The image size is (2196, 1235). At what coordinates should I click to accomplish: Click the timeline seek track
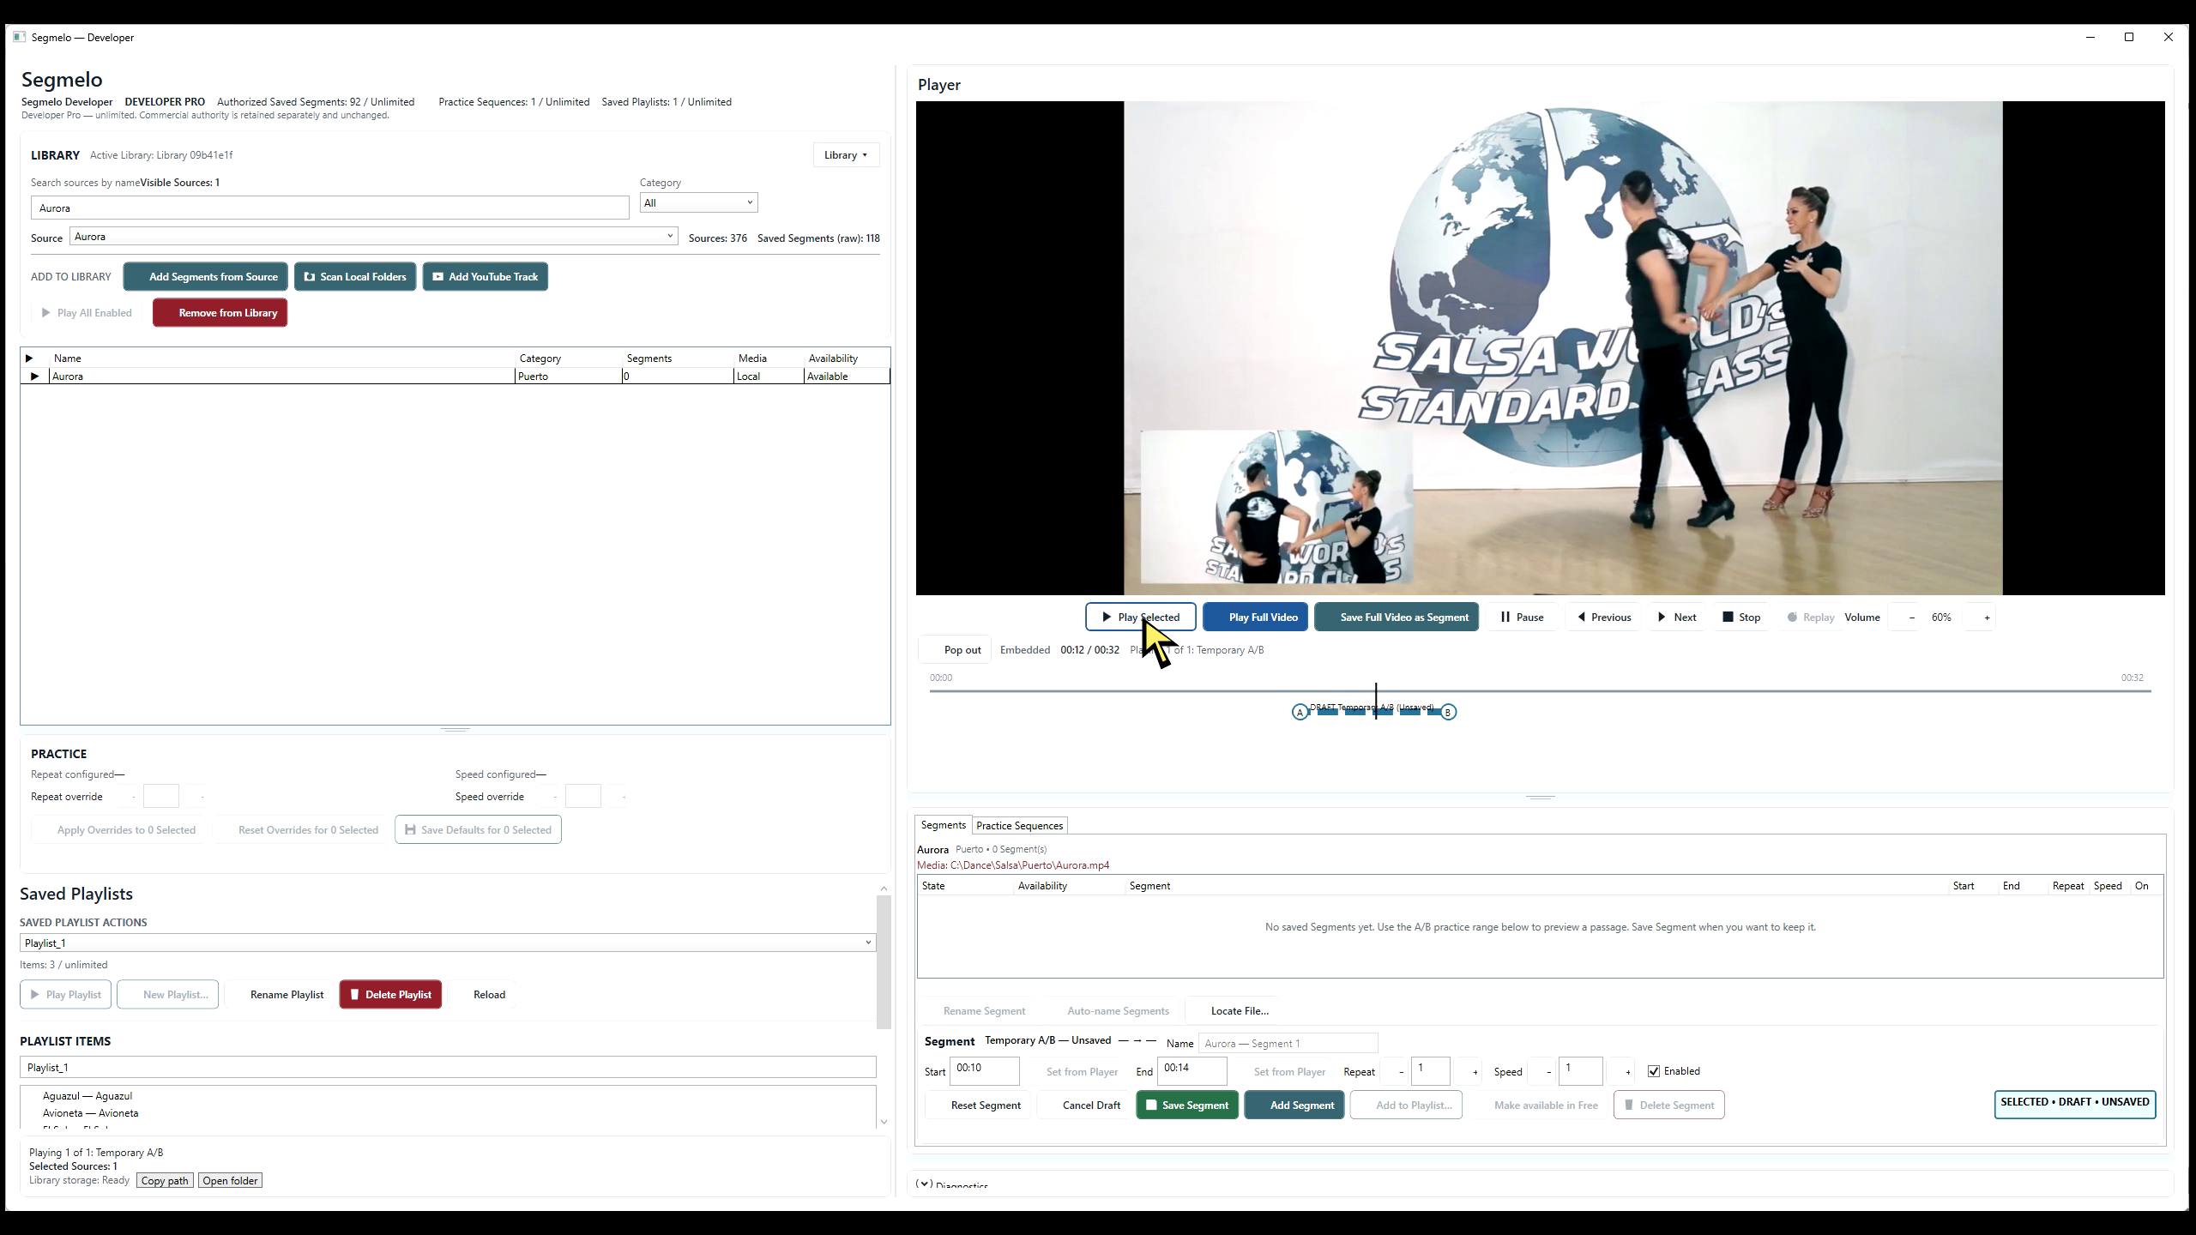pyautogui.click(x=1540, y=690)
